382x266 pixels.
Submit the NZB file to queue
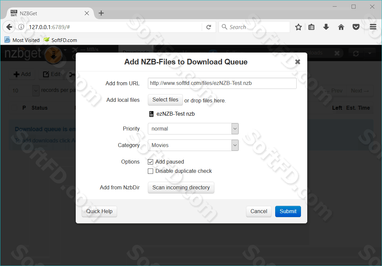tap(288, 211)
